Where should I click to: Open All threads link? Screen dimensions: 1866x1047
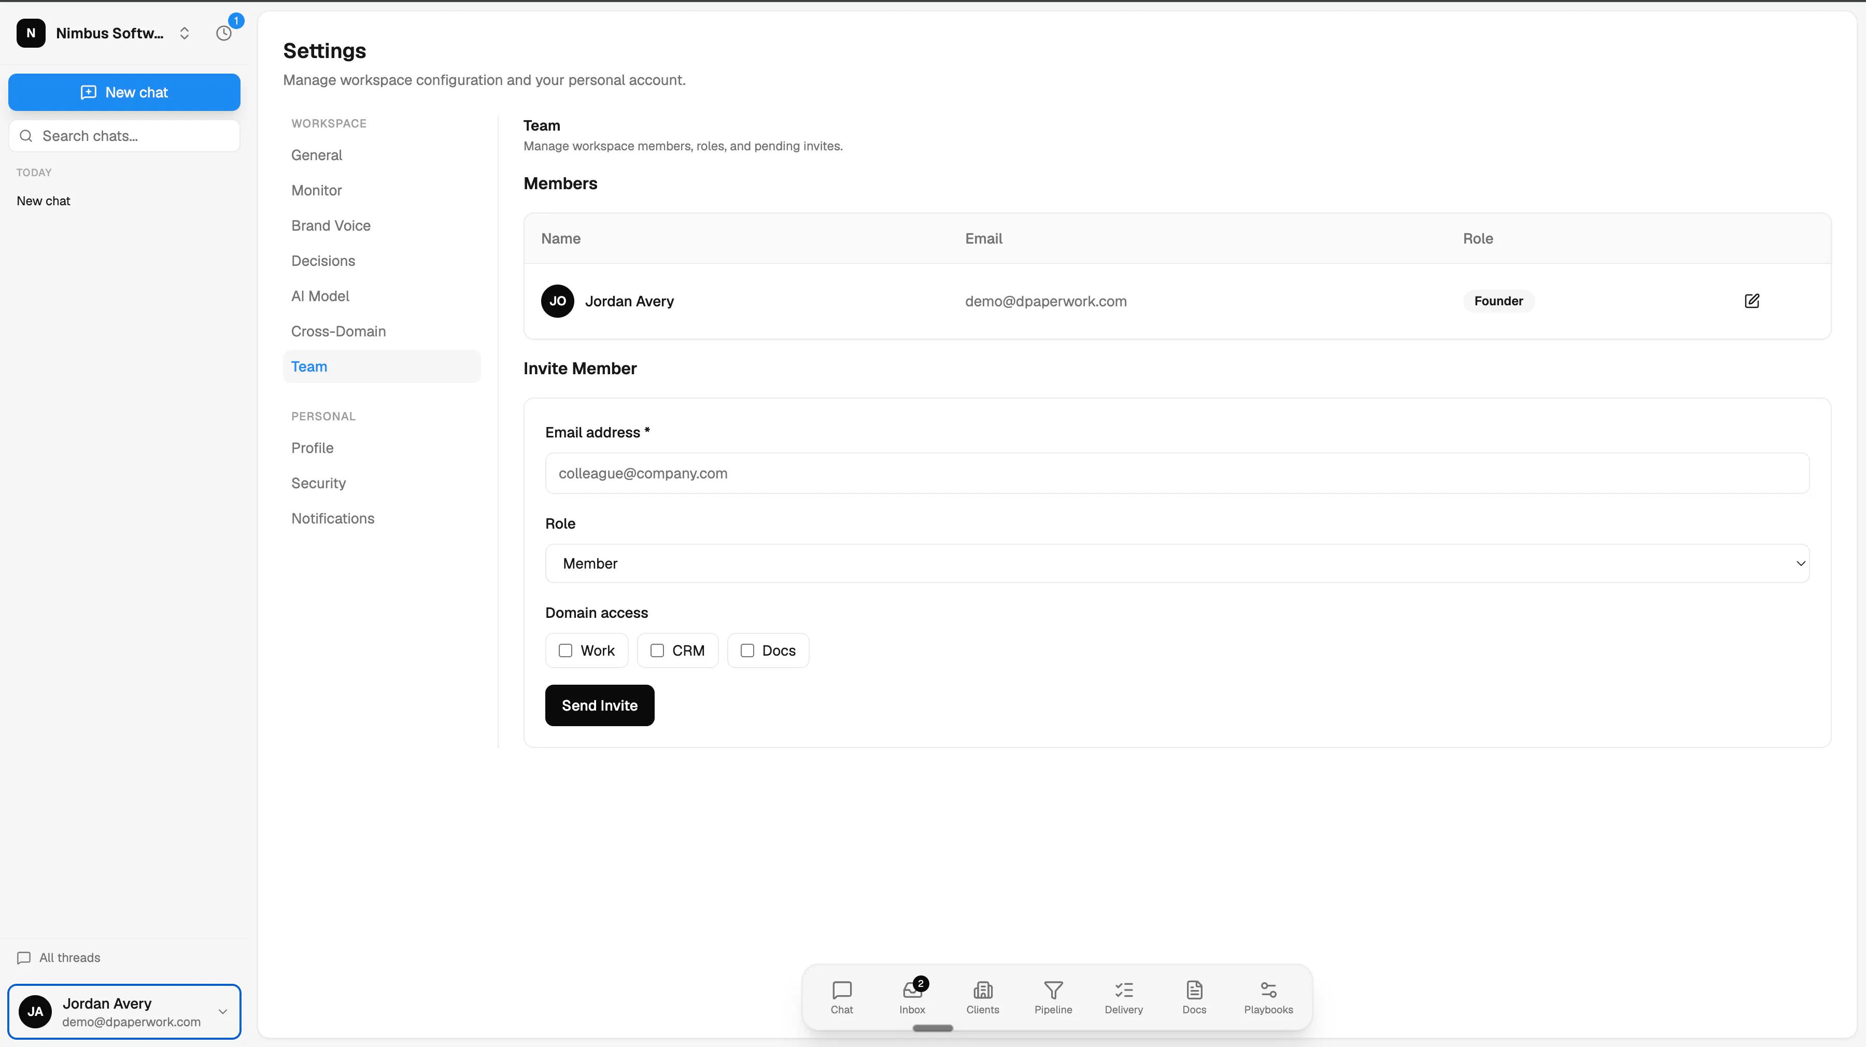tap(59, 957)
